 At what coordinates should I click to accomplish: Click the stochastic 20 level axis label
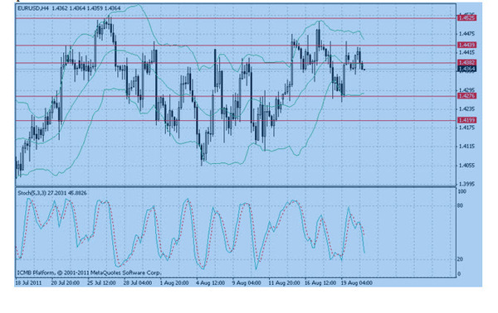coord(460,259)
